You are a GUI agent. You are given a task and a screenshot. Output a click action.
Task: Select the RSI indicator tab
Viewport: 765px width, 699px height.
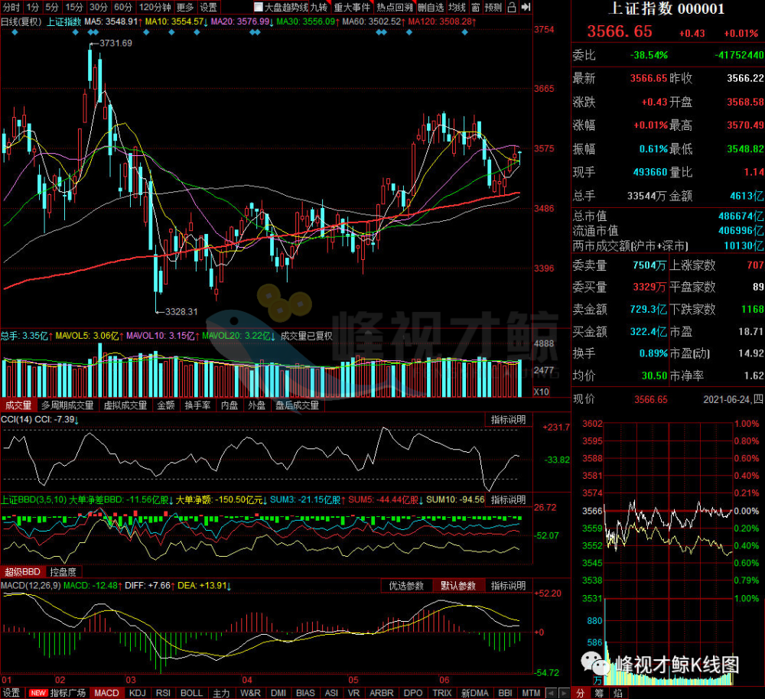click(x=163, y=693)
